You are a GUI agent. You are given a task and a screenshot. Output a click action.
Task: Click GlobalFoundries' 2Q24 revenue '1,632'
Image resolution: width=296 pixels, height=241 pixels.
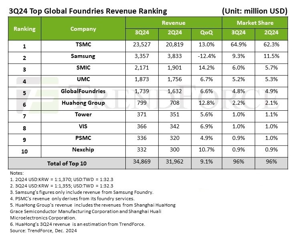(175, 91)
